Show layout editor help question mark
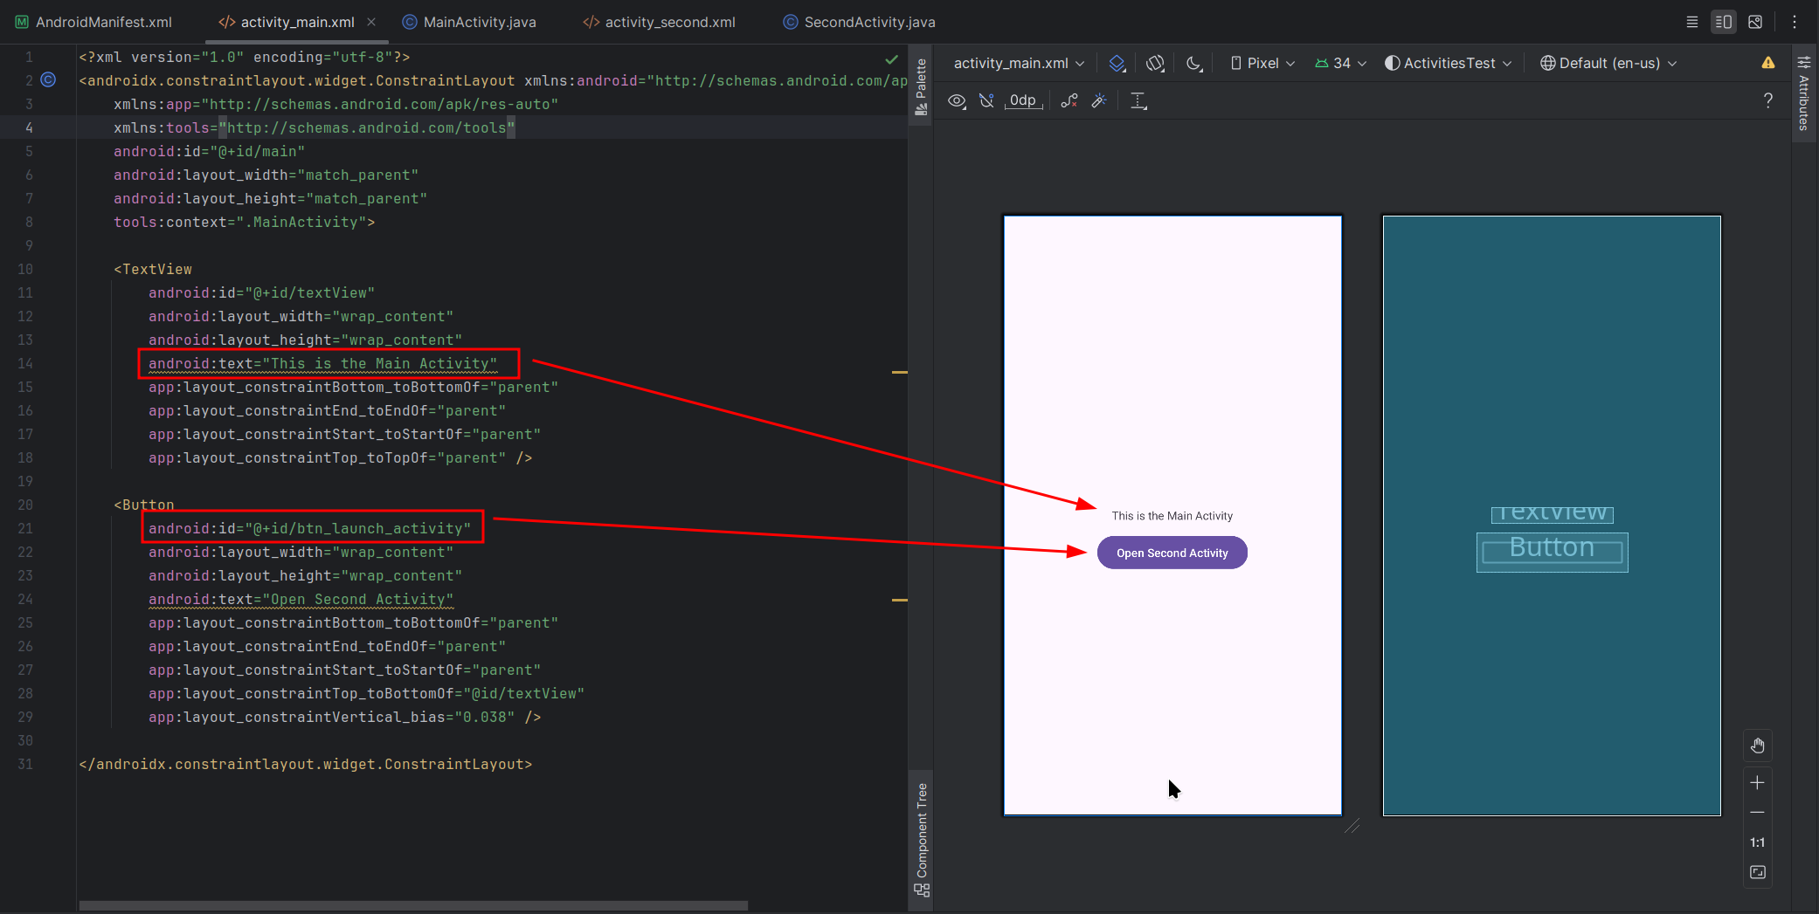 click(x=1768, y=100)
